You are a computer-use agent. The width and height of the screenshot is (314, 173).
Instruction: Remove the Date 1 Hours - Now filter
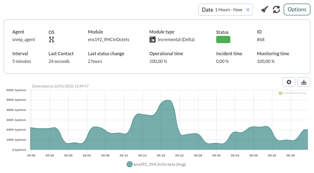click(x=248, y=10)
